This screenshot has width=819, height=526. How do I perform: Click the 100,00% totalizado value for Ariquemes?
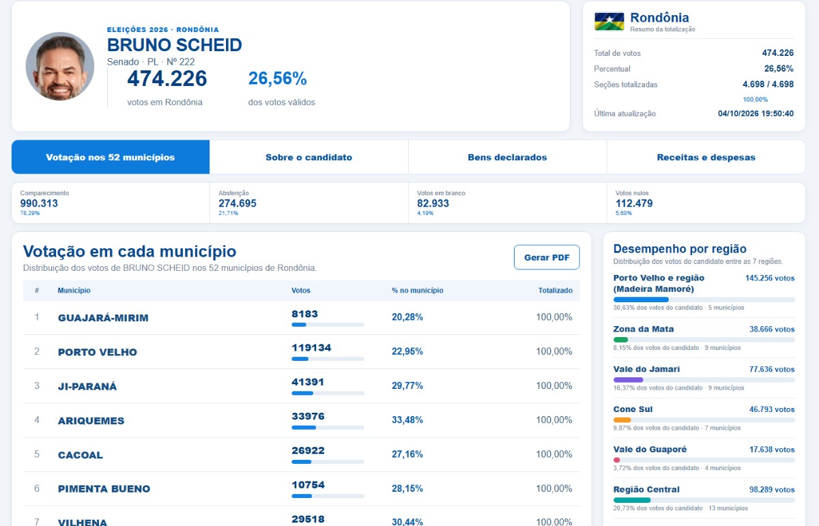coord(554,420)
